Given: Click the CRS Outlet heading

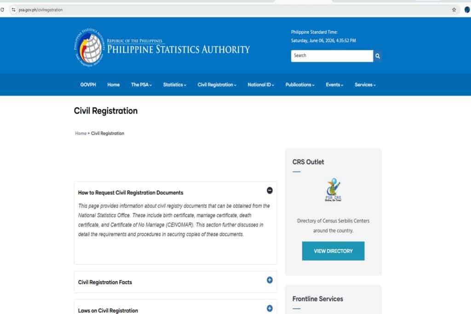Looking at the screenshot, I should pos(308,162).
